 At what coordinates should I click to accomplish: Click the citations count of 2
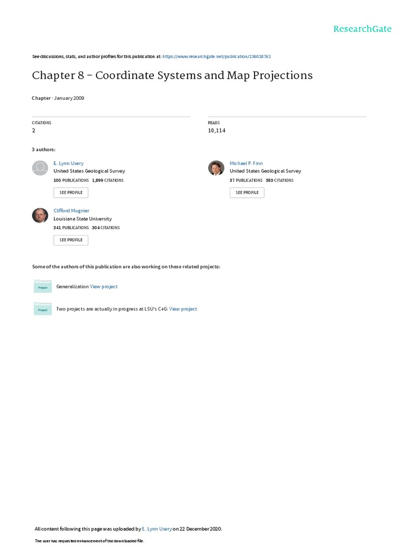34,131
